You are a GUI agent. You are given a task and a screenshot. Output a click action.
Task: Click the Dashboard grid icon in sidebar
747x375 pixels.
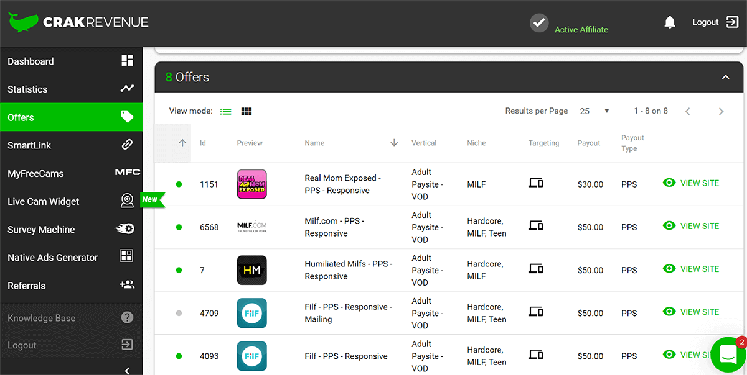(127, 61)
